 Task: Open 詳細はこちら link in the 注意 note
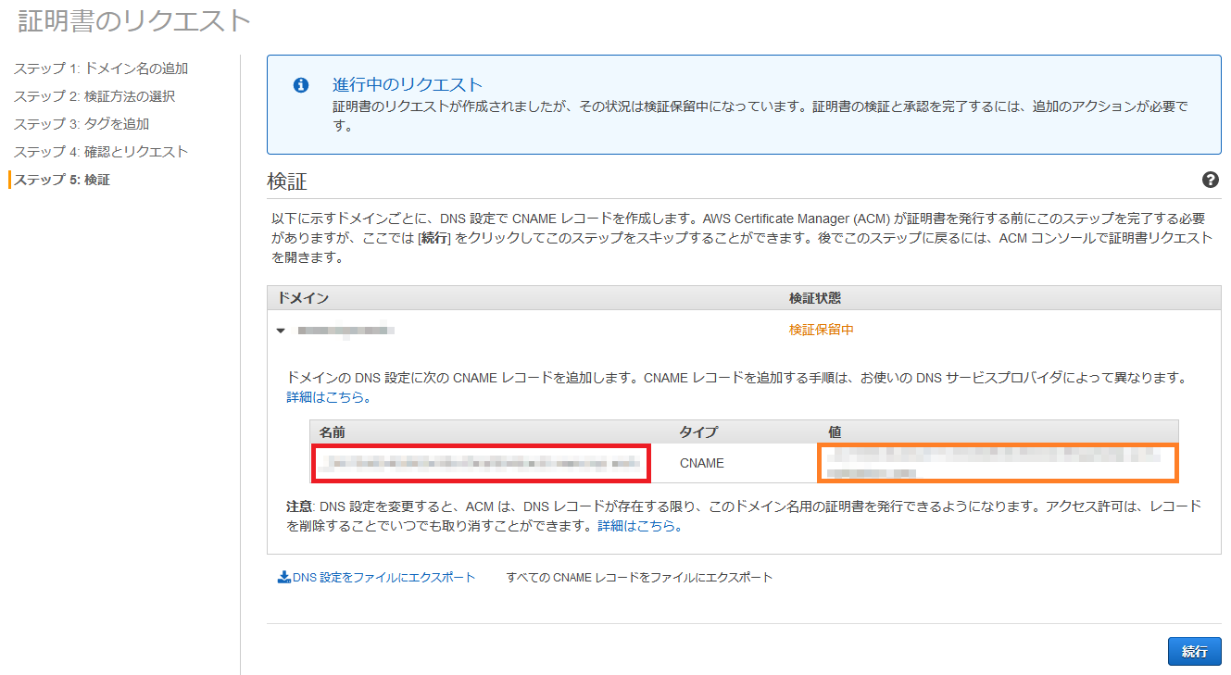click(x=636, y=526)
